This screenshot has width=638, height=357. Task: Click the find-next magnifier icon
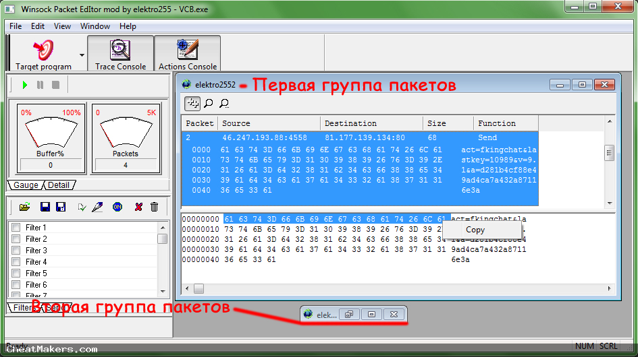tap(224, 103)
